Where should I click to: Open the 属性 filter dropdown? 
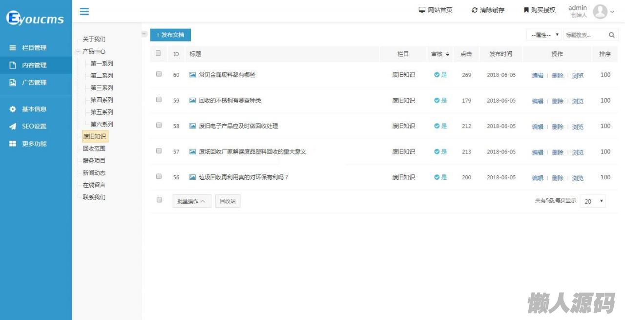(544, 35)
